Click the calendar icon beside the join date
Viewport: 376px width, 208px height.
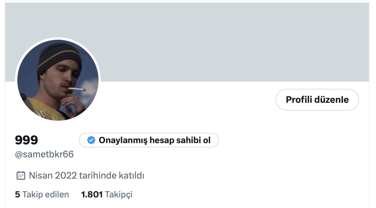[x=21, y=176]
